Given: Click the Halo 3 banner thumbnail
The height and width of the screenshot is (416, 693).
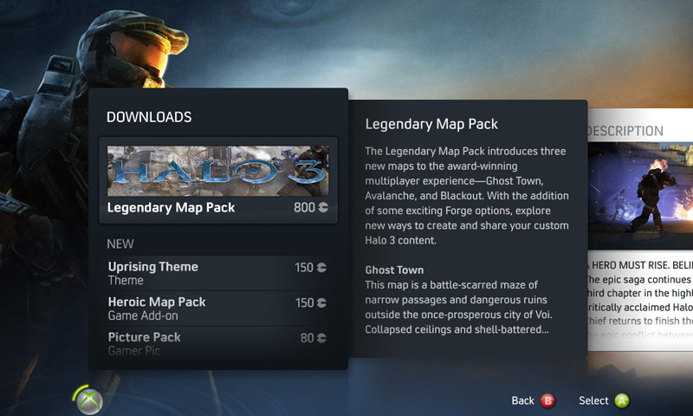Looking at the screenshot, I should [218, 171].
